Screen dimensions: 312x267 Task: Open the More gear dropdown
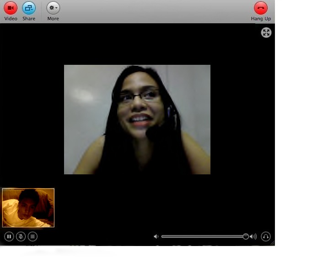point(53,8)
